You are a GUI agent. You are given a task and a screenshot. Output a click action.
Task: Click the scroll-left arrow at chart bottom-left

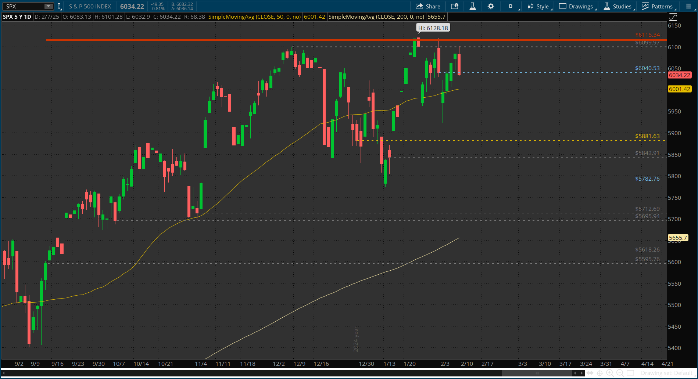pos(3,373)
